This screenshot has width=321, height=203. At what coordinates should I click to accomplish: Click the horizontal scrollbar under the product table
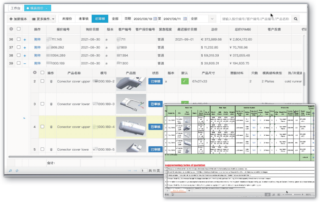pos(50,157)
